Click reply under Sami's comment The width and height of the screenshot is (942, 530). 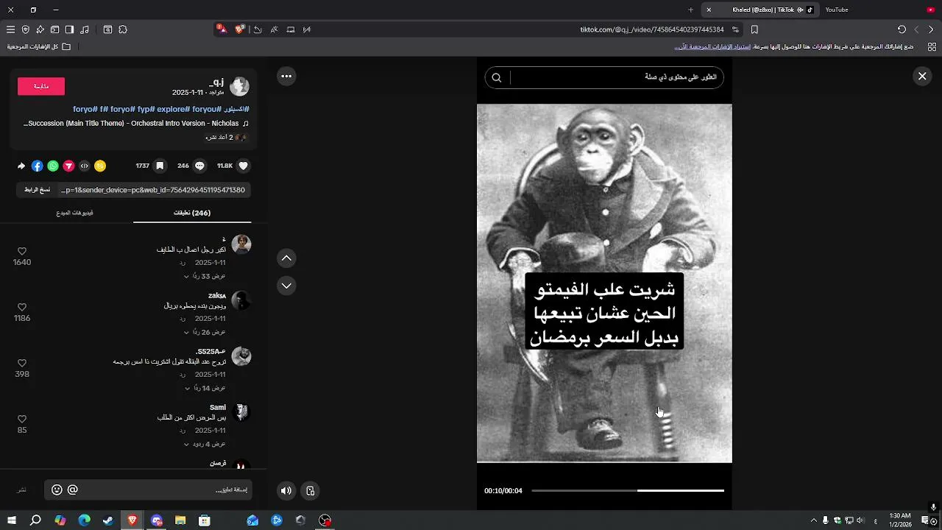(183, 431)
